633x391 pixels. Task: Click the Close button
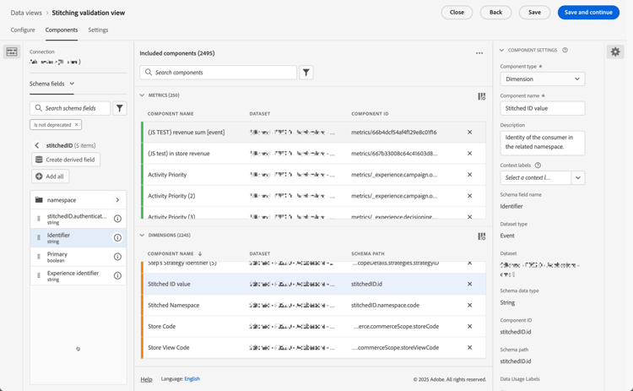tap(457, 13)
